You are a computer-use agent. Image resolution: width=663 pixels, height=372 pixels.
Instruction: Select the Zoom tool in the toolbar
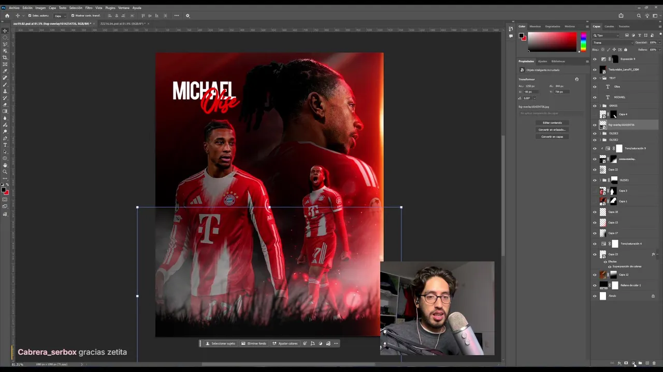point(5,172)
